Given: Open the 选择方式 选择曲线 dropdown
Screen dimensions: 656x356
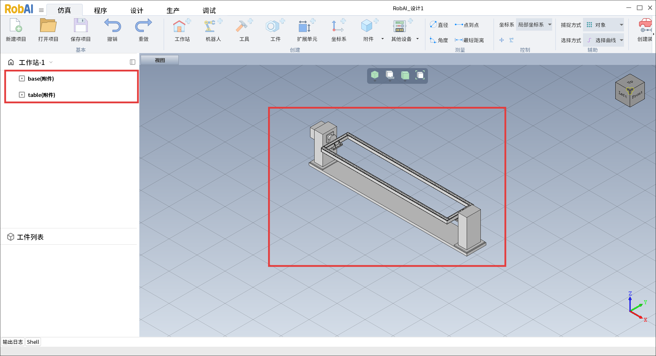Looking at the screenshot, I should 603,40.
